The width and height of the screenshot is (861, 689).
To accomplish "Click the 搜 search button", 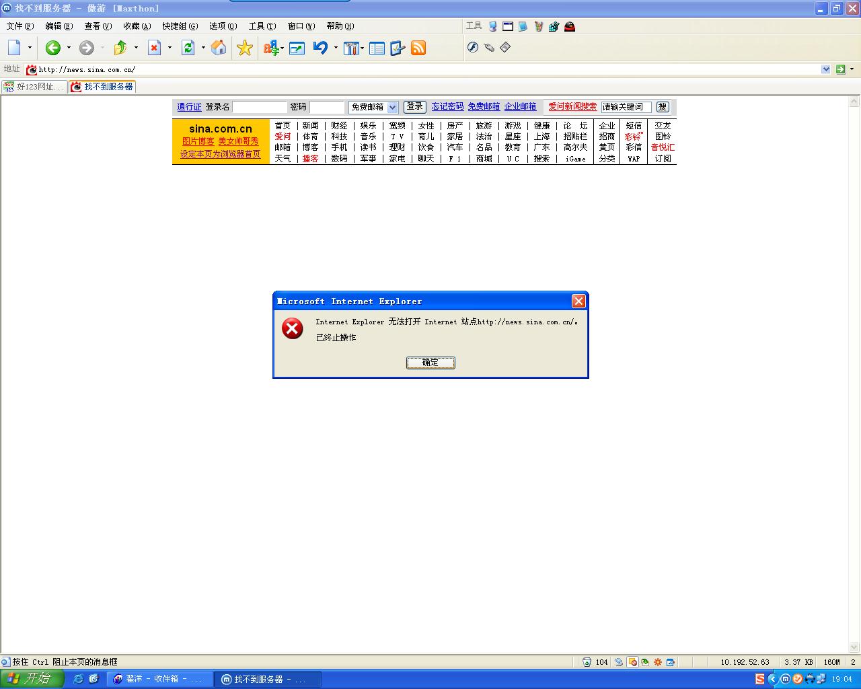I will pos(663,107).
